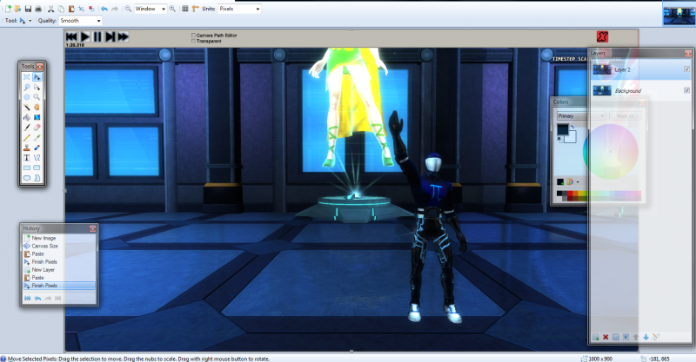
Task: Toggle Background layer visibility checkbox
Action: 686,90
